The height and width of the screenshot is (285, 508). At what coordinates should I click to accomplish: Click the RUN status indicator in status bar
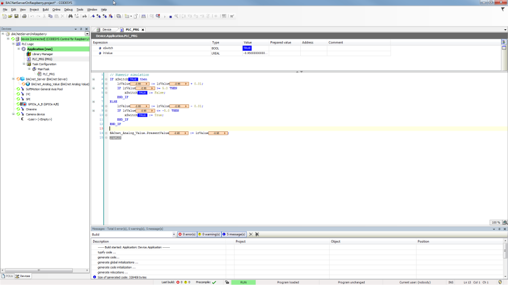[243, 282]
